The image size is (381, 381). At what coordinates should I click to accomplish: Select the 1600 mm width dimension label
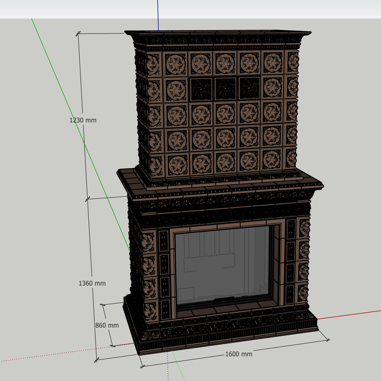[x=239, y=354]
